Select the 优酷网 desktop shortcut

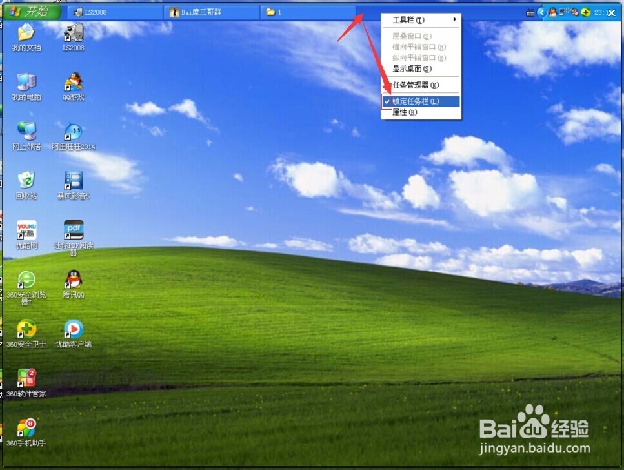26,235
